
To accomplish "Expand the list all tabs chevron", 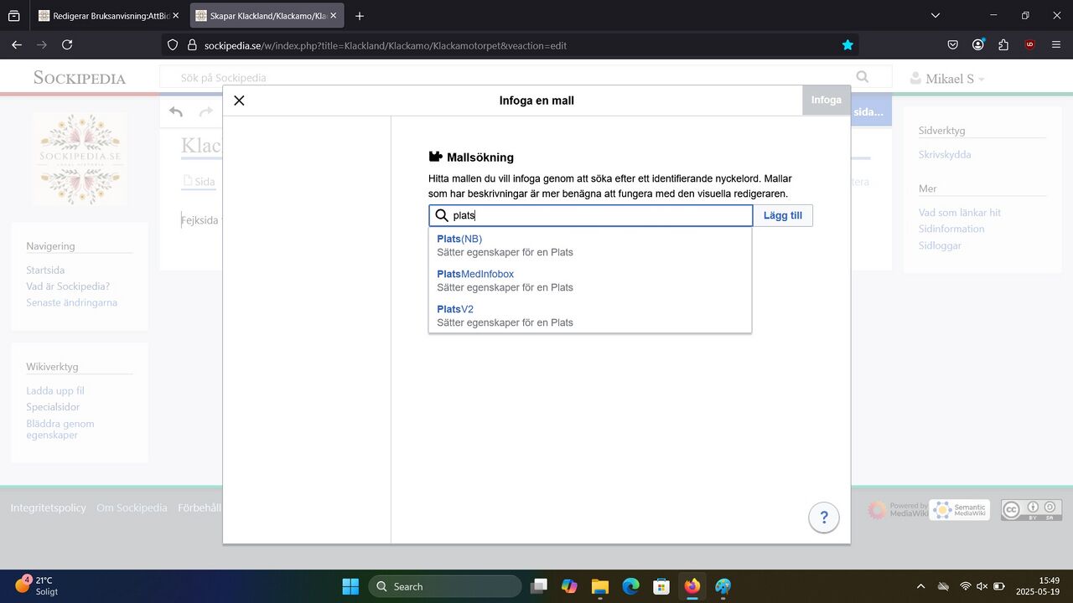I will tap(936, 16).
